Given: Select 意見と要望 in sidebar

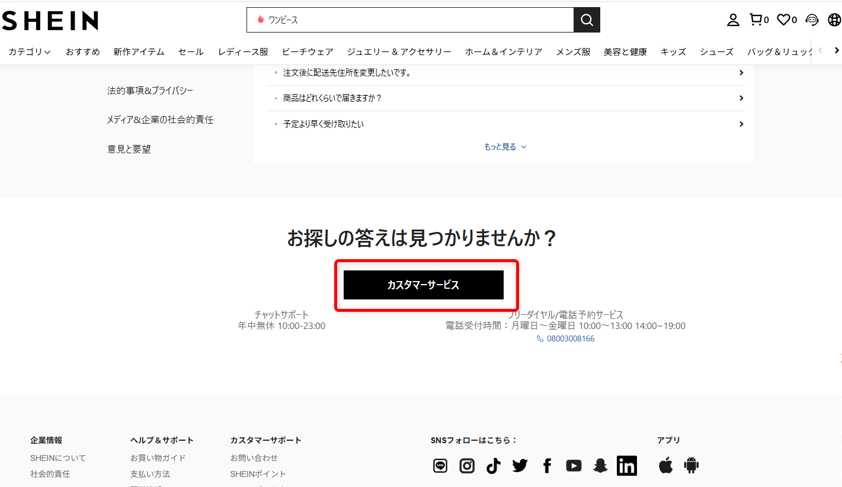Looking at the screenshot, I should pyautogui.click(x=129, y=149).
